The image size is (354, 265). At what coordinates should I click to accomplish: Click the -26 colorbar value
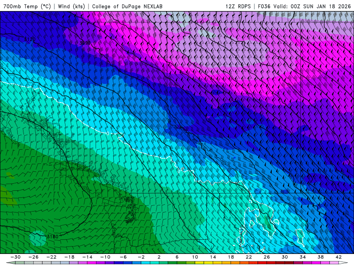click(34, 257)
